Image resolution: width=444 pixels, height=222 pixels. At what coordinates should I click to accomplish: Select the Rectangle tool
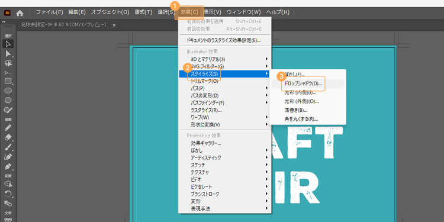click(8, 81)
